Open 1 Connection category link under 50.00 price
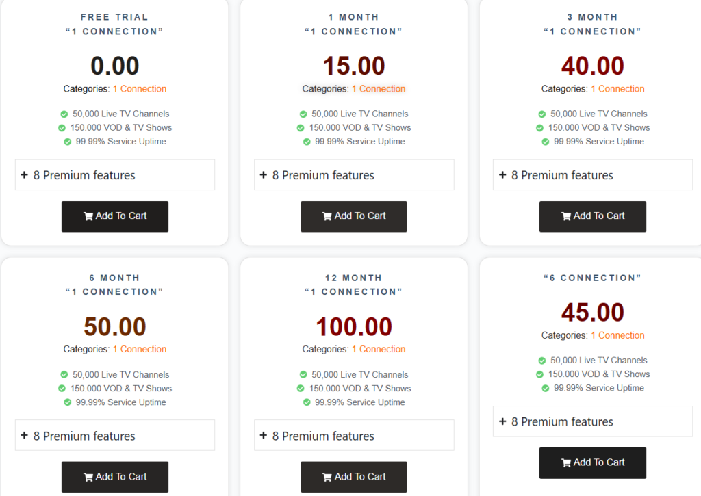This screenshot has height=496, width=701. (x=140, y=349)
